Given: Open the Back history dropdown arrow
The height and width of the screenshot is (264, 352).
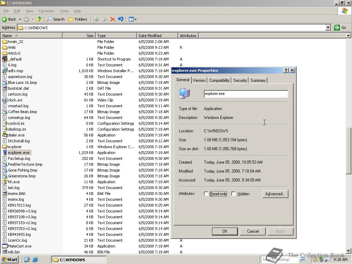Looking at the screenshot, I should (20, 19).
